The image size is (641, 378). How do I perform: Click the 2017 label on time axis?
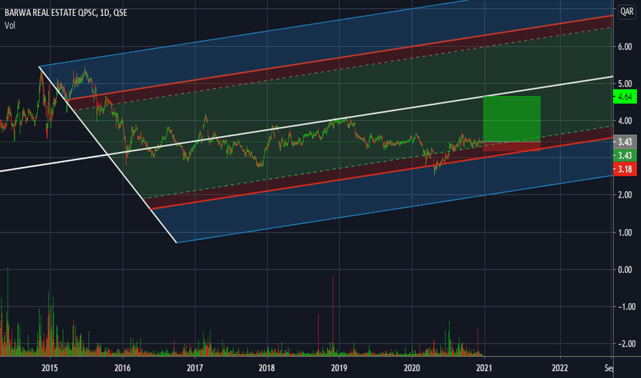pos(195,368)
